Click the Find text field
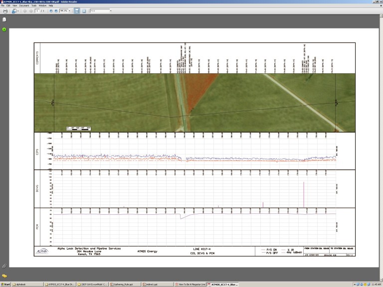This screenshot has width=383, height=287. [x=100, y=11]
